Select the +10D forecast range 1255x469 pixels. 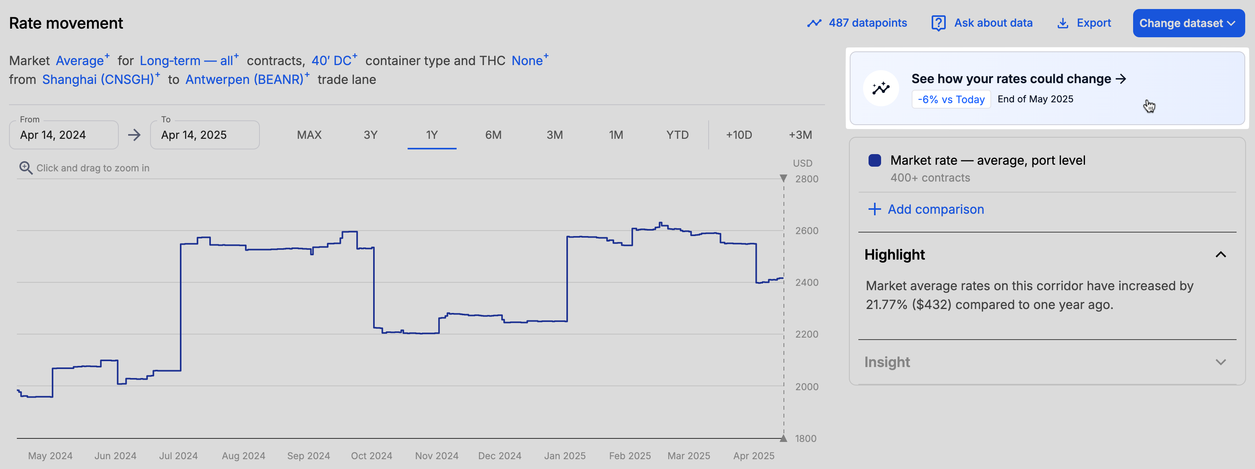point(739,135)
